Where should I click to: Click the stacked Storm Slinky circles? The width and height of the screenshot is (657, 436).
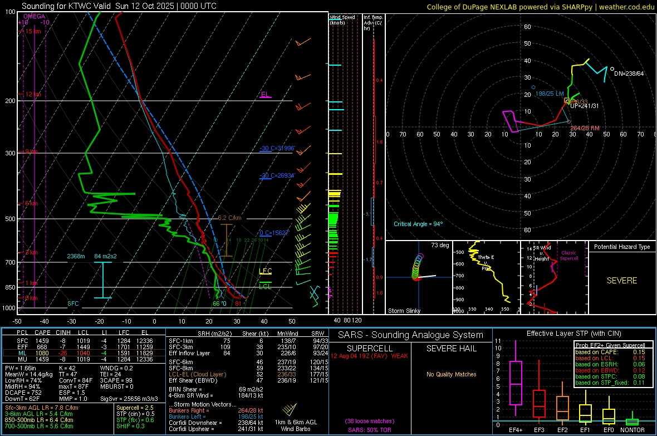pos(418,267)
